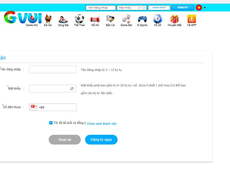Click the Đăng ký ngay button

pyautogui.click(x=101, y=140)
